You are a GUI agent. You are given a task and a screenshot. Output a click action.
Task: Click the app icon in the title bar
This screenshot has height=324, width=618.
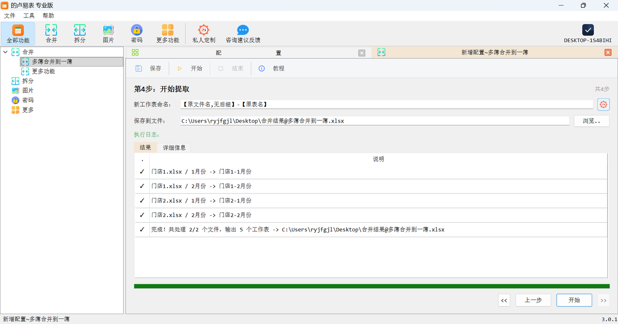coord(5,5)
